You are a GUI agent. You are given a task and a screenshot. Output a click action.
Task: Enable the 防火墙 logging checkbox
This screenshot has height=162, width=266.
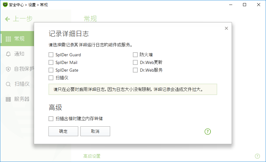coord(135,55)
